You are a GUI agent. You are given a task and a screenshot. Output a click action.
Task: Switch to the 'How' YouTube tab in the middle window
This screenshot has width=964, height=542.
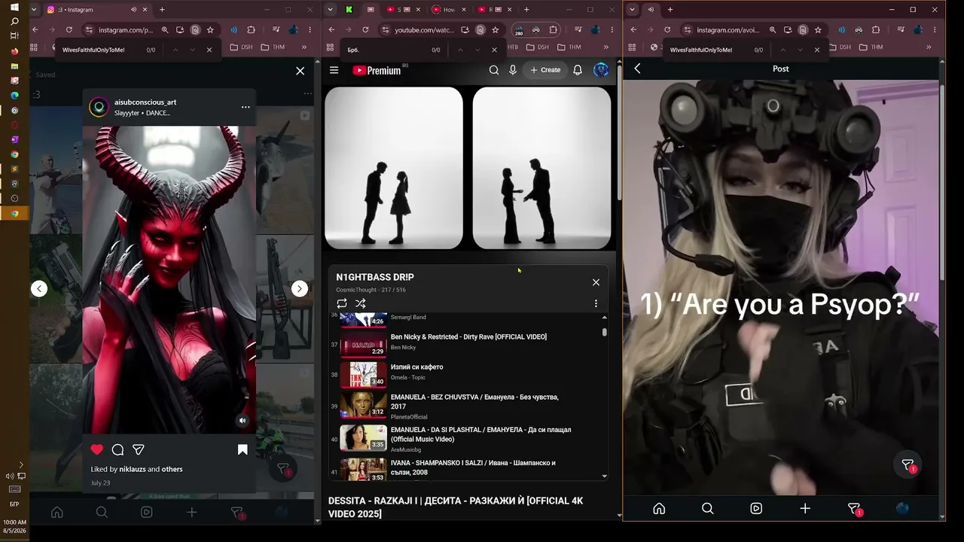pos(449,10)
